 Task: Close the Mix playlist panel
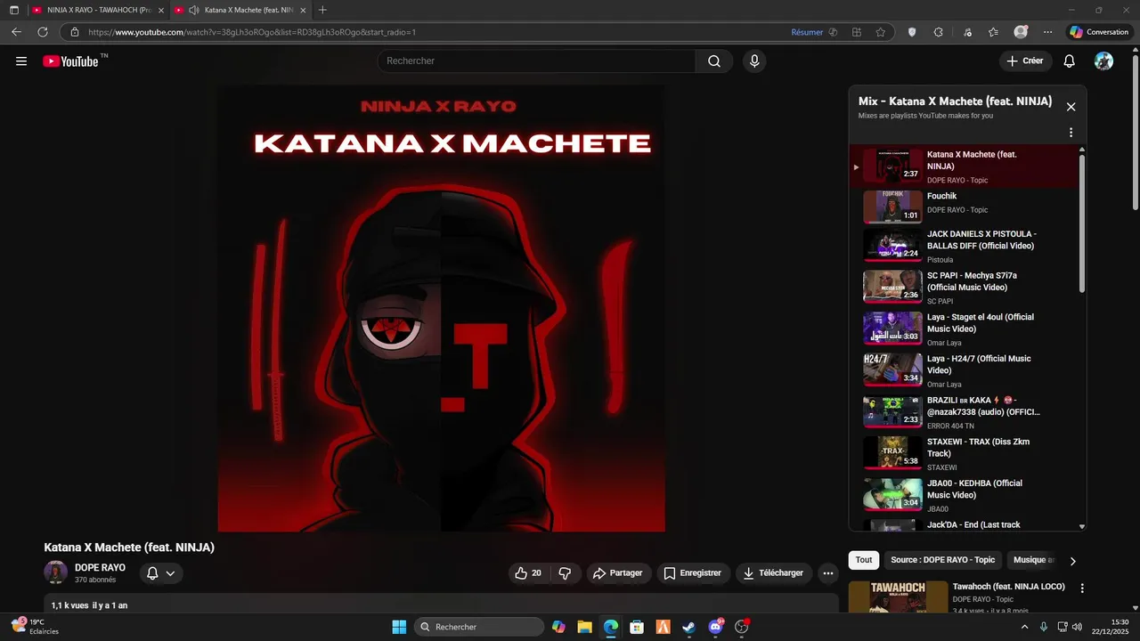coord(1071,107)
